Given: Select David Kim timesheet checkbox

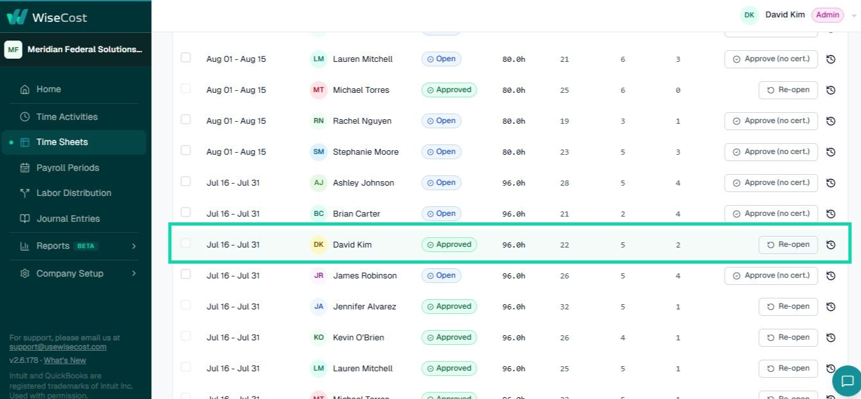Looking at the screenshot, I should point(186,243).
